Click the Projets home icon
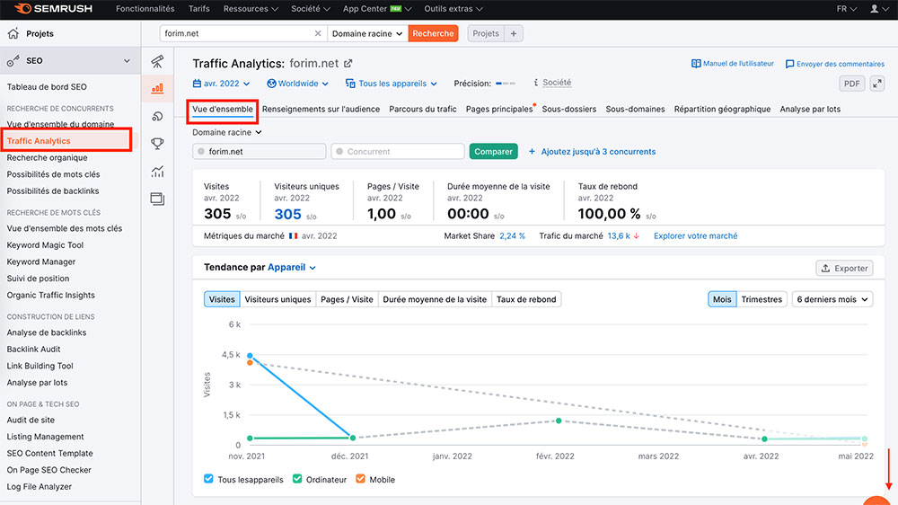Viewport: 898px width, 505px height. 13,33
